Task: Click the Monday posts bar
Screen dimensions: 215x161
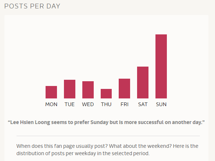Action: (x=51, y=92)
